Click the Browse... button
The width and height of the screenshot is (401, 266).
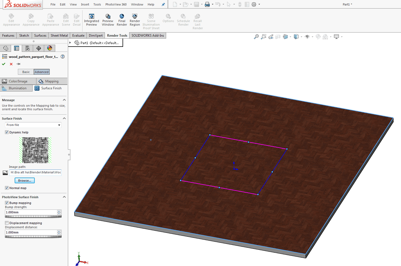point(25,181)
